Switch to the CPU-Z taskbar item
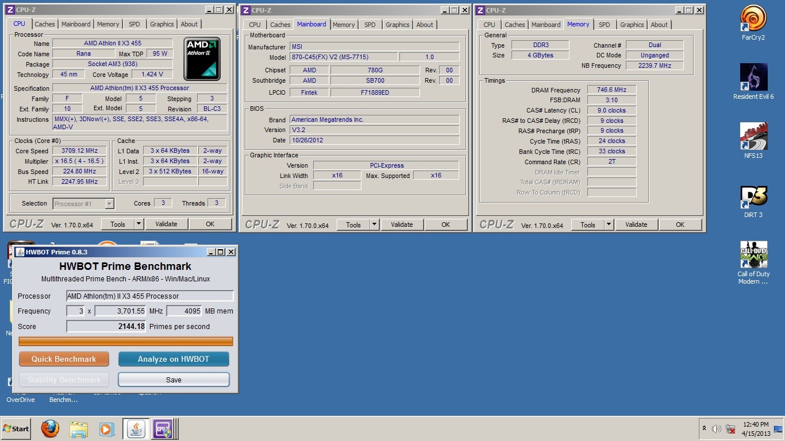 pos(163,429)
